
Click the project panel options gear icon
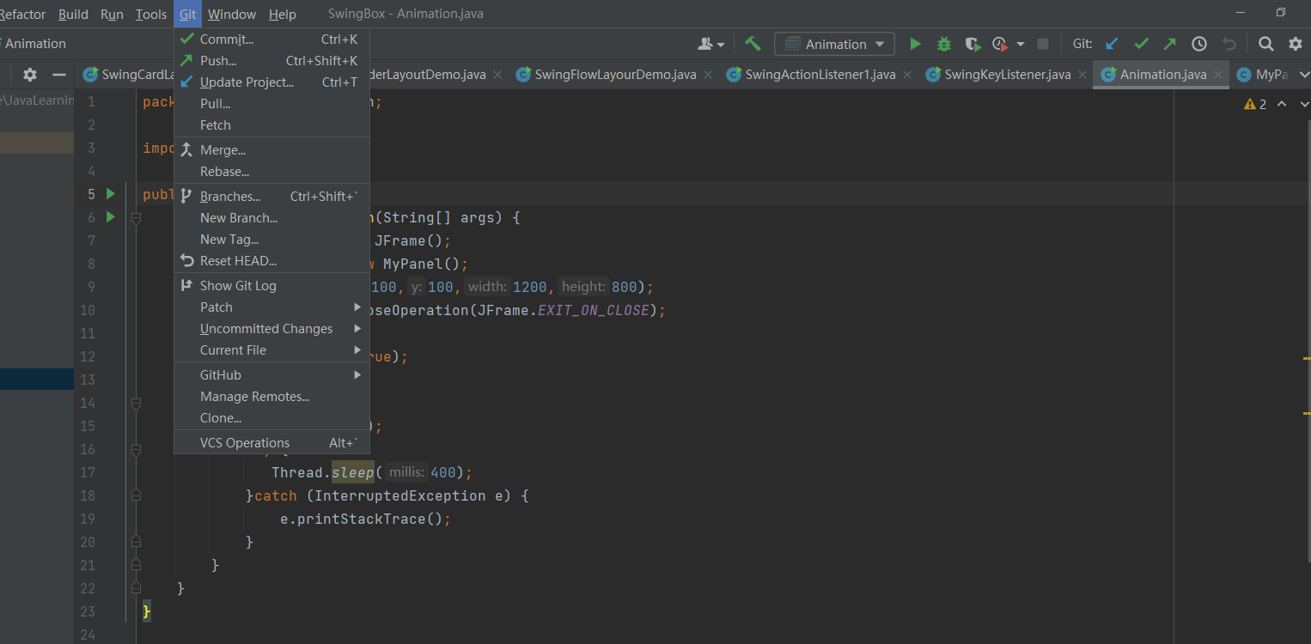pyautogui.click(x=30, y=75)
